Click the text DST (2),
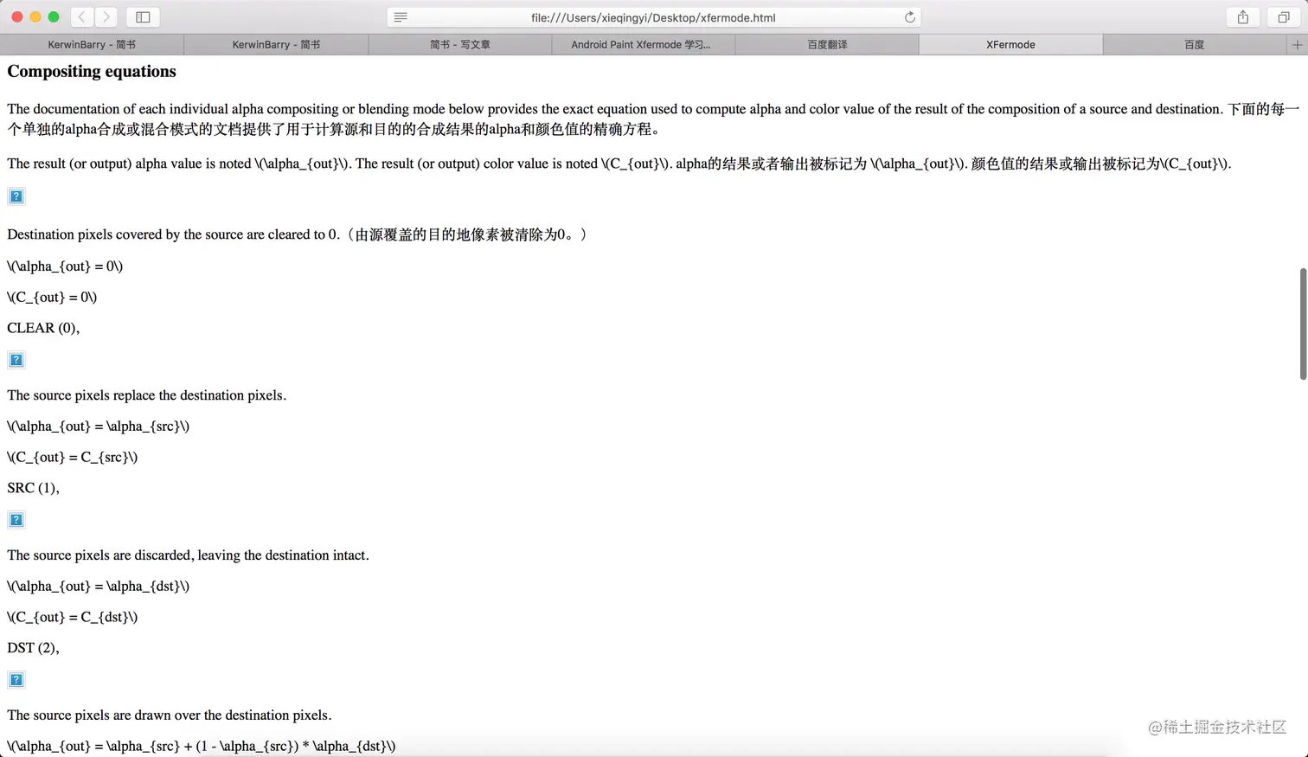The width and height of the screenshot is (1308, 757). (34, 648)
